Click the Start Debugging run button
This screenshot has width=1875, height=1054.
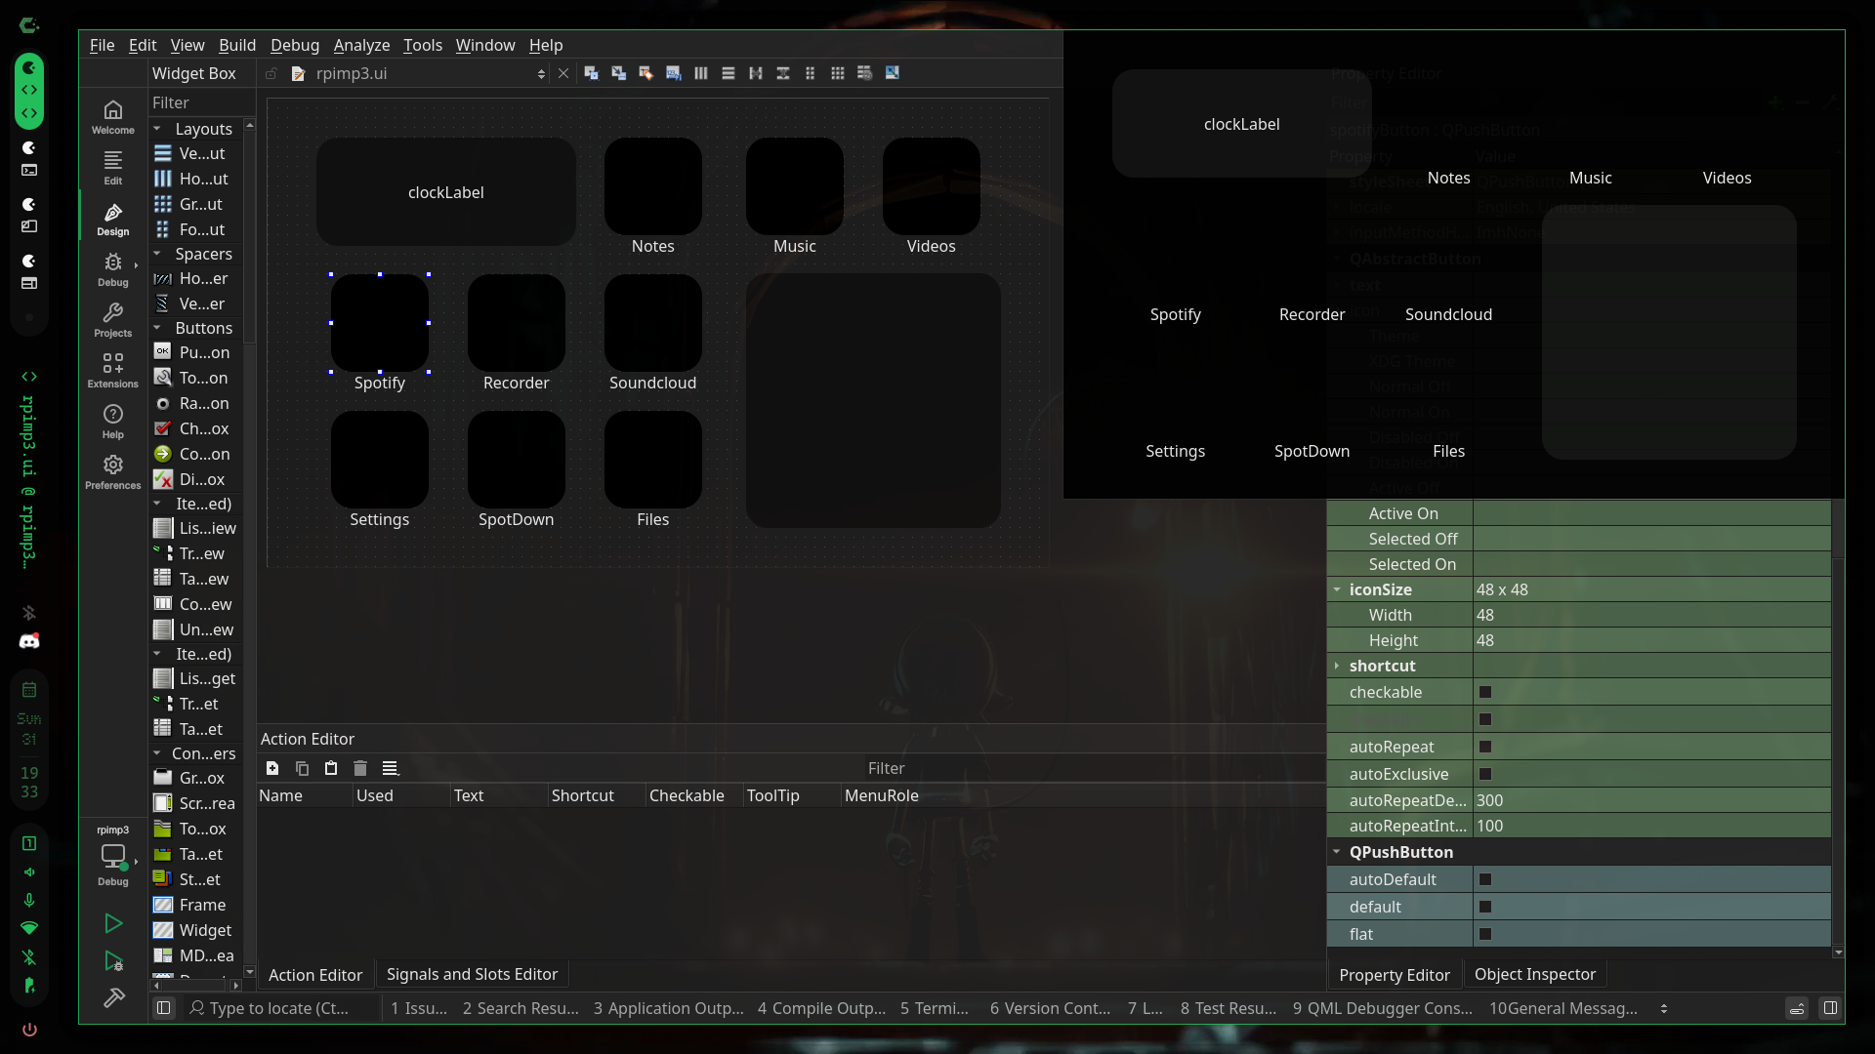[113, 961]
